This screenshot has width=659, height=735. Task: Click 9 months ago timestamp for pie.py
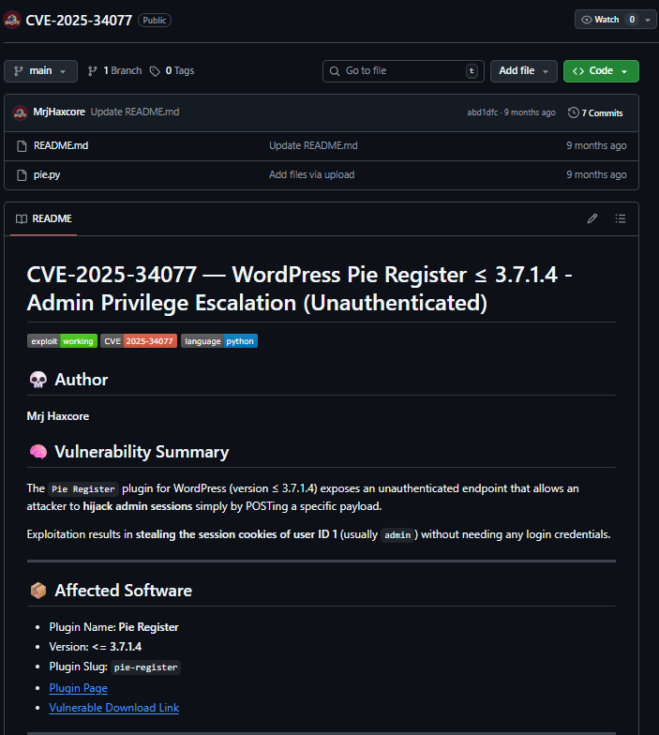(x=596, y=174)
